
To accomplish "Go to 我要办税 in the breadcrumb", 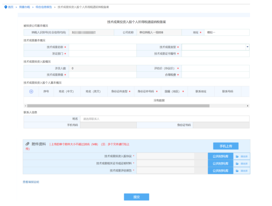I will [25, 8].
